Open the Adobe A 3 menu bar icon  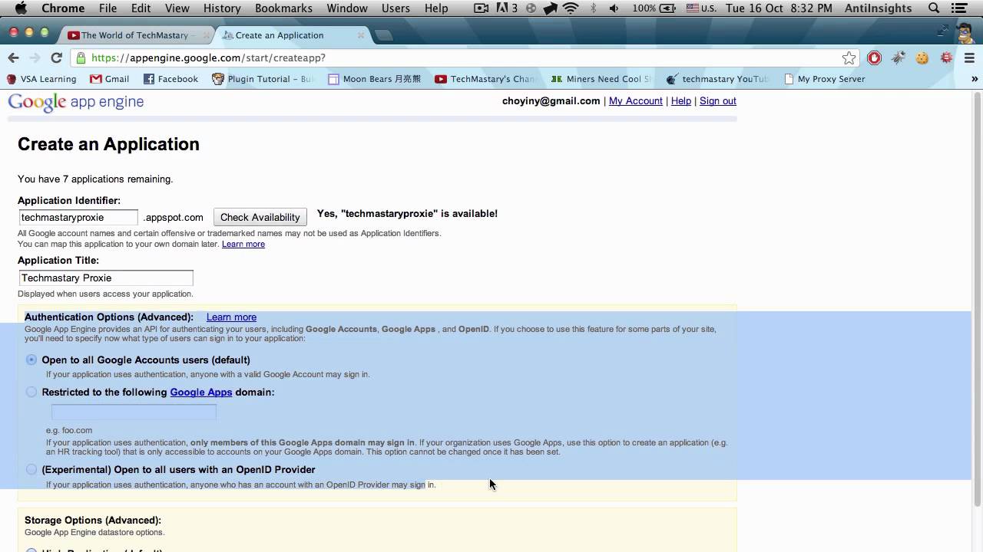507,8
